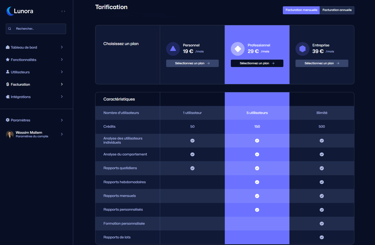Open the Fonctionnalités menu item
This screenshot has width=375, height=245.
tap(23, 60)
